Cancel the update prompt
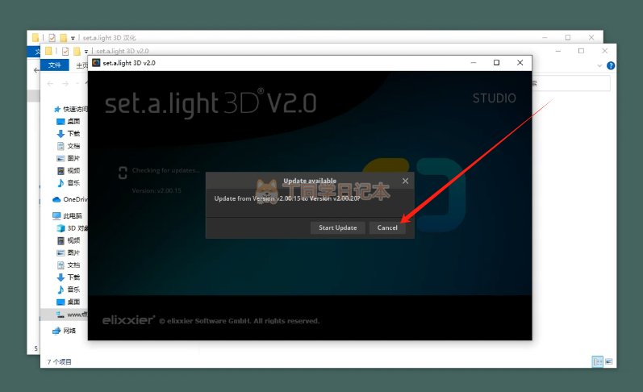Image resolution: width=643 pixels, height=392 pixels. click(x=387, y=227)
